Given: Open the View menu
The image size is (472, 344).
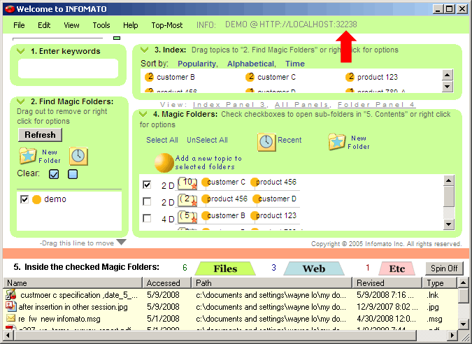Looking at the screenshot, I should pos(71,25).
